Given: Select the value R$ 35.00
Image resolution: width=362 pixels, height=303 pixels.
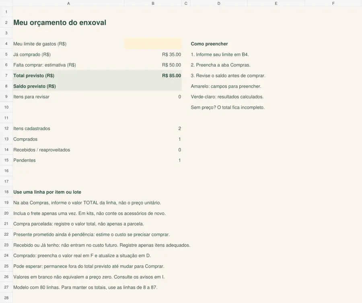Looking at the screenshot, I should 171,54.
